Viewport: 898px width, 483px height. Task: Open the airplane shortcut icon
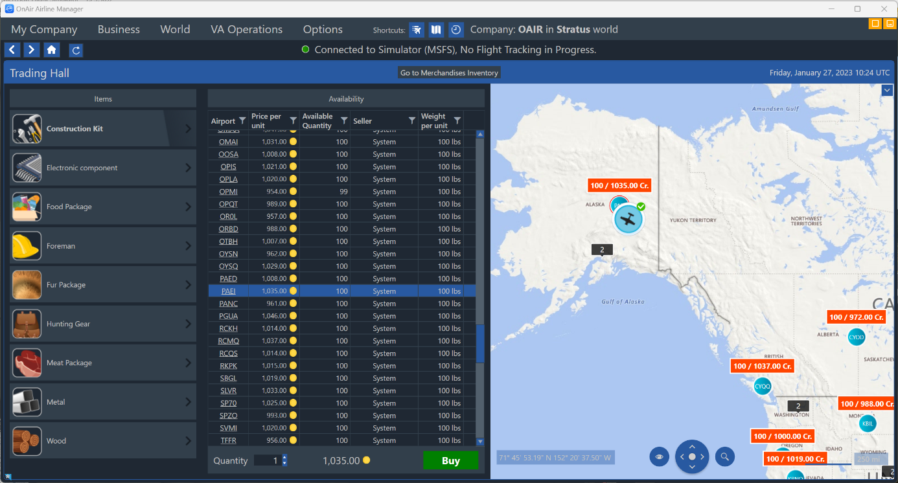click(417, 30)
